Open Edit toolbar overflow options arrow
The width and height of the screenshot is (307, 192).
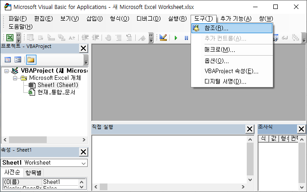point(151,38)
